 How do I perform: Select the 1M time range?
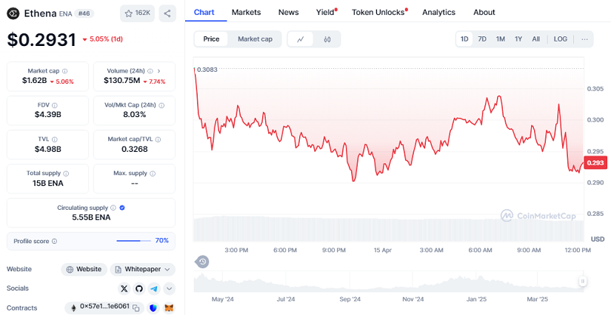[x=501, y=39]
